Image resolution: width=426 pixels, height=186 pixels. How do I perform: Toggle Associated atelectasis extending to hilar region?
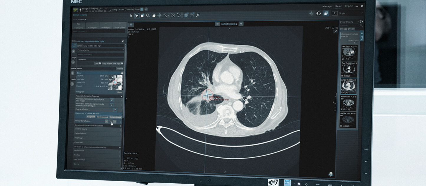[x=111, y=100]
